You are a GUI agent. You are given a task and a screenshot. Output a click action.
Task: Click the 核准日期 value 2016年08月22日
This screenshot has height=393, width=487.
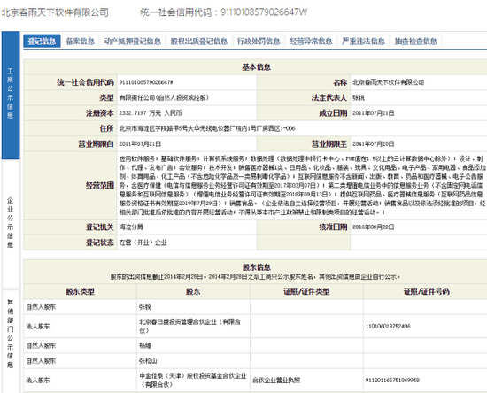tap(374, 227)
